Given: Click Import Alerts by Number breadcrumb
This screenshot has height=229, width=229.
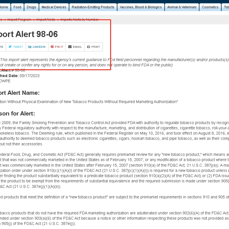Looking at the screenshot, I should (x=80, y=19).
